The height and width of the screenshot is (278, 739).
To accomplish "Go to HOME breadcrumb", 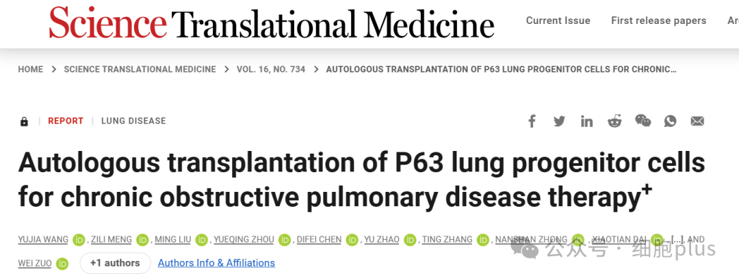I will [x=31, y=69].
